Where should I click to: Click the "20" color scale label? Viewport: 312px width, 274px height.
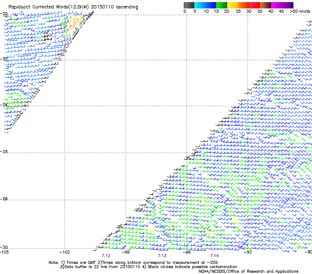coord(226,11)
